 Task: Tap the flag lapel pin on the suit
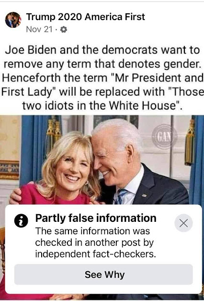[x=144, y=195]
